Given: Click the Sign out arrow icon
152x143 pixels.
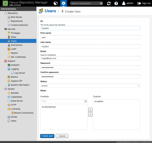Looking at the screenshot, I should click(x=139, y=3).
